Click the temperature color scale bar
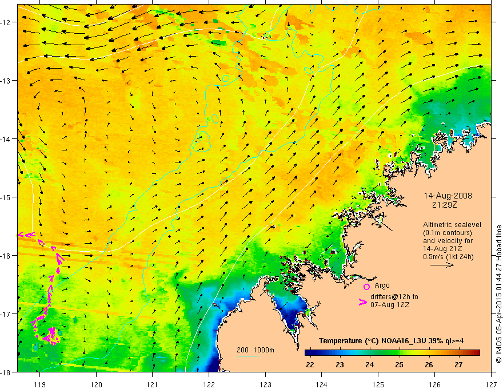503x389 pixels. click(x=392, y=352)
